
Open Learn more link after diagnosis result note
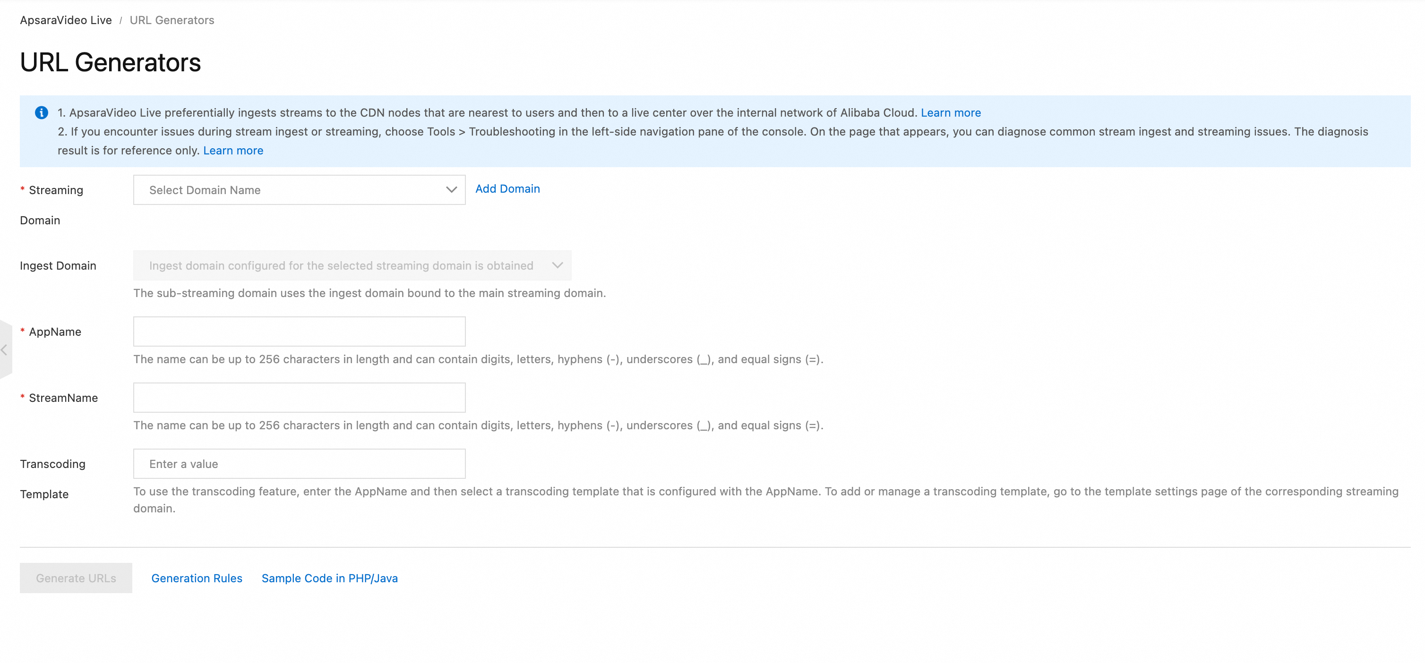click(233, 151)
